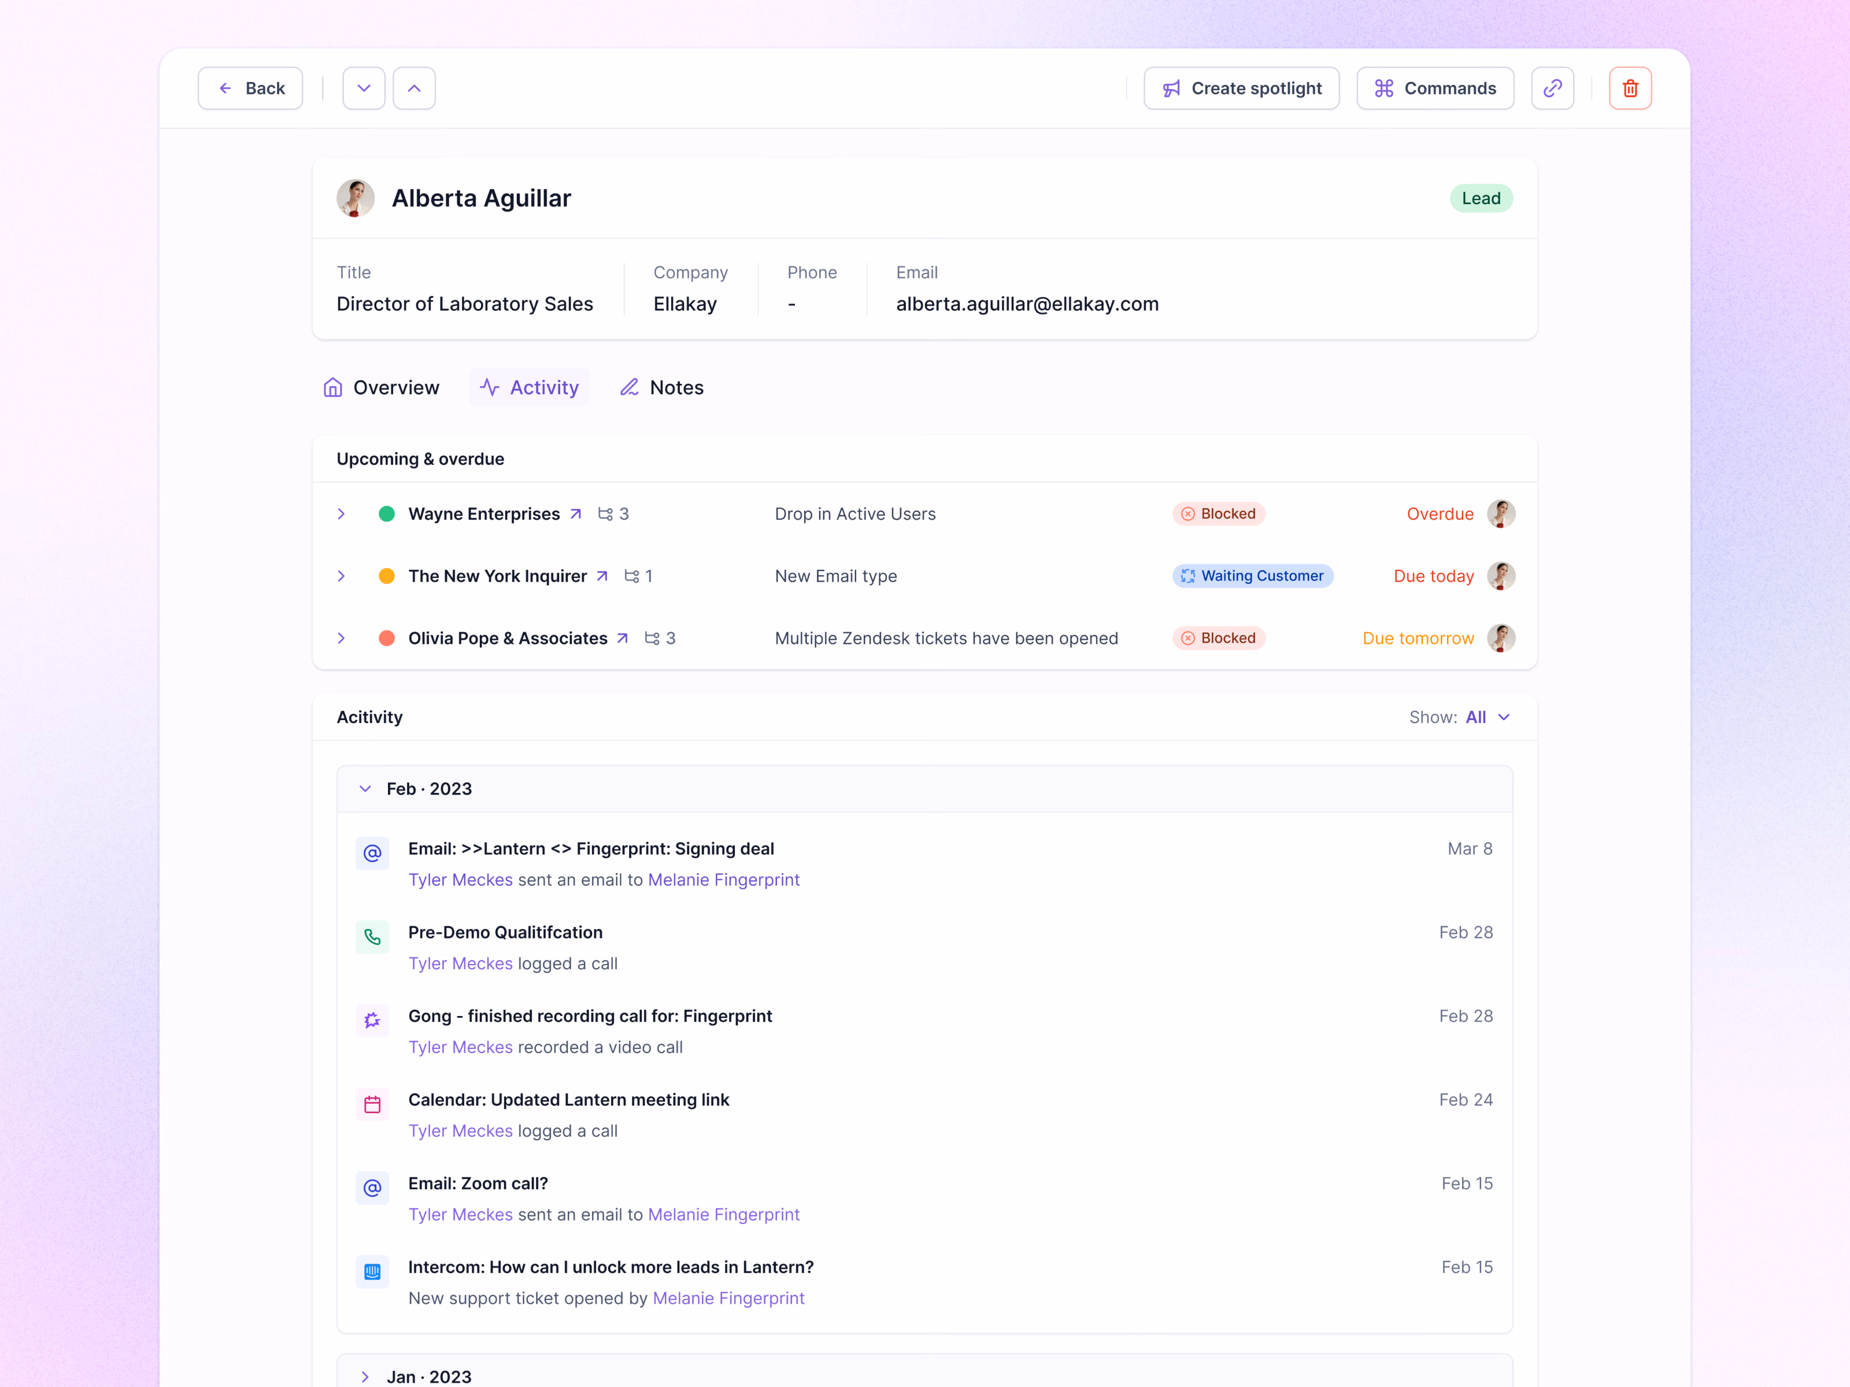Click assignee avatar on Wayne Enterprises row
This screenshot has height=1387, width=1850.
tap(1501, 514)
